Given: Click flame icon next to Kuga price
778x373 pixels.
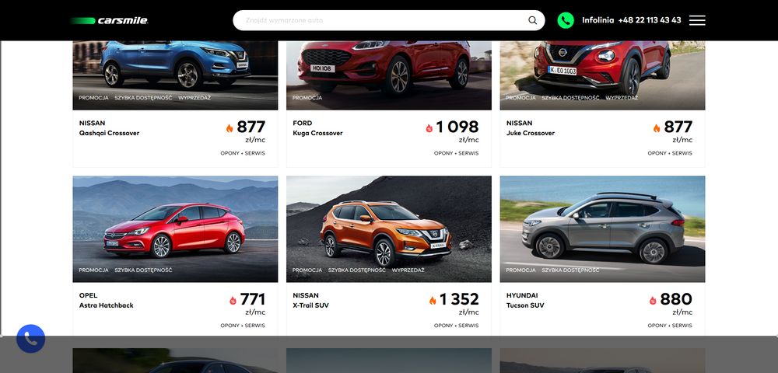Looking at the screenshot, I should (429, 128).
